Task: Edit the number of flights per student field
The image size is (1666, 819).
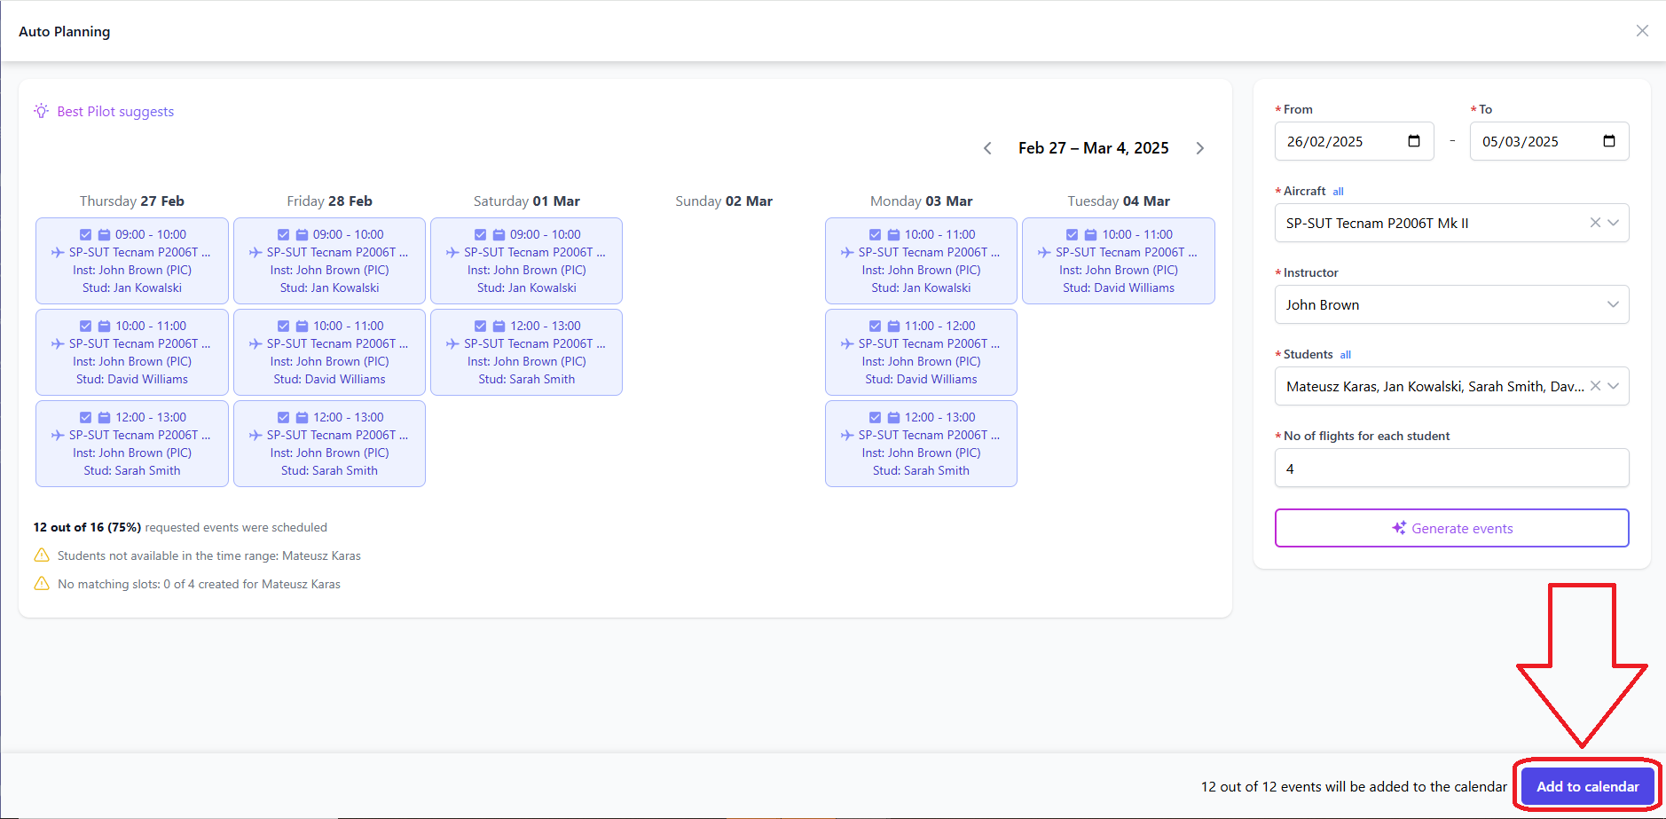Action: pyautogui.click(x=1451, y=468)
